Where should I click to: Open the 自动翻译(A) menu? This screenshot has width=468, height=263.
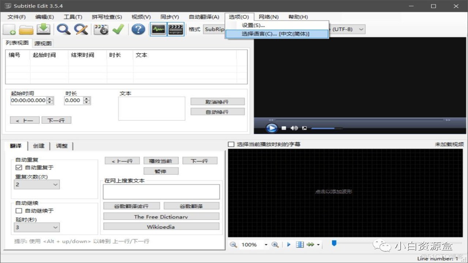click(204, 17)
